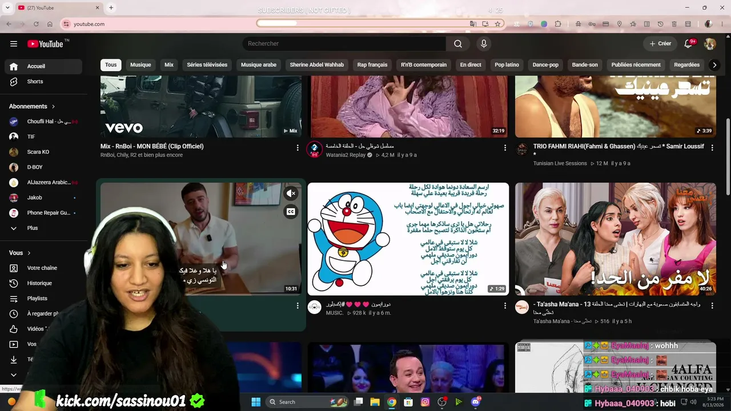The image size is (731, 411).
Task: Open the Chrome translate page icon
Action: click(473, 24)
